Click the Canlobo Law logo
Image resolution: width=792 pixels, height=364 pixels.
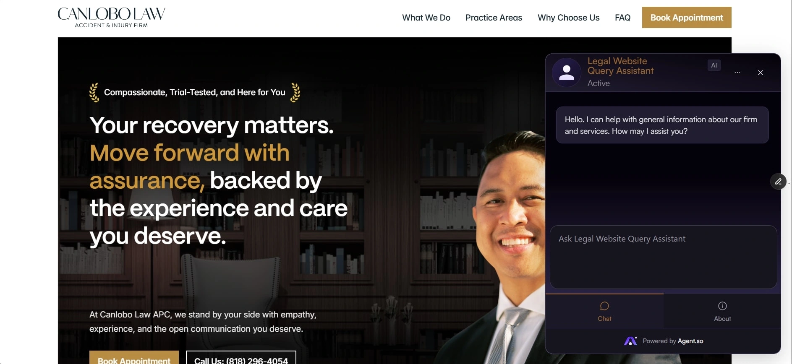click(x=111, y=18)
